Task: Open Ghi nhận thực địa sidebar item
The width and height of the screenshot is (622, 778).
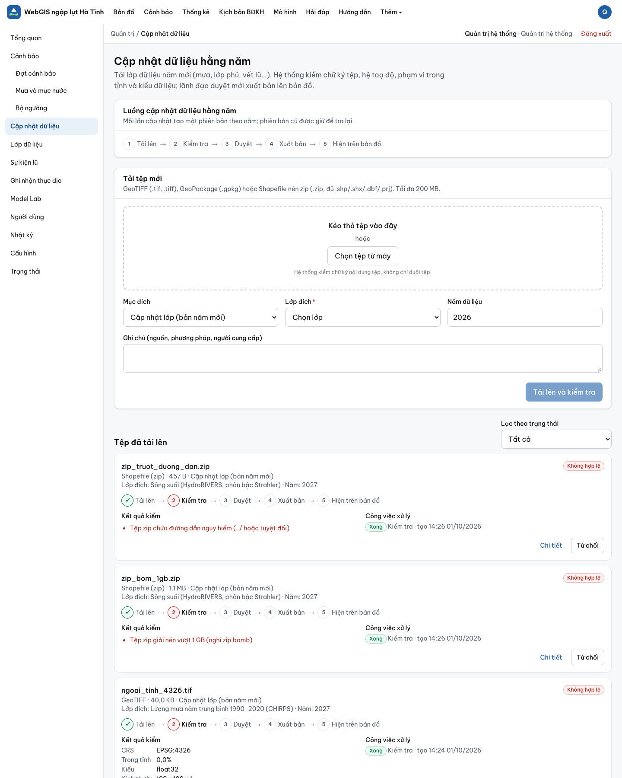Action: point(51,181)
